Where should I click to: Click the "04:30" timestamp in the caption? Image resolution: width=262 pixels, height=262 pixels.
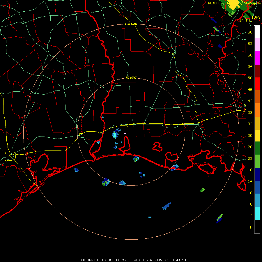point(179,260)
